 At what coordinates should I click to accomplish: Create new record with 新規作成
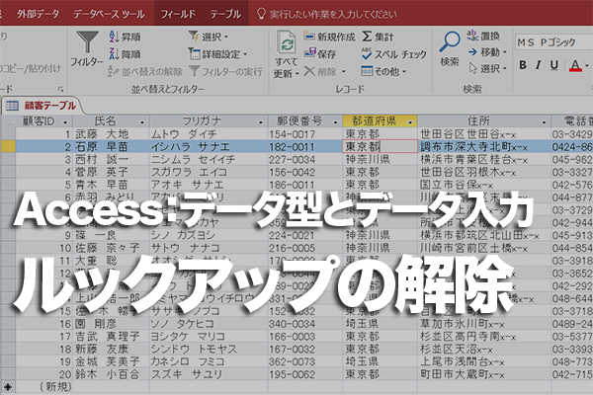329,37
